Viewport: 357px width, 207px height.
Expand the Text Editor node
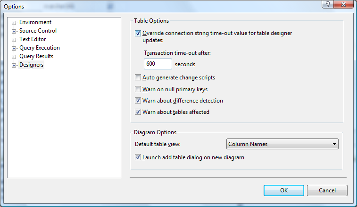click(14, 40)
